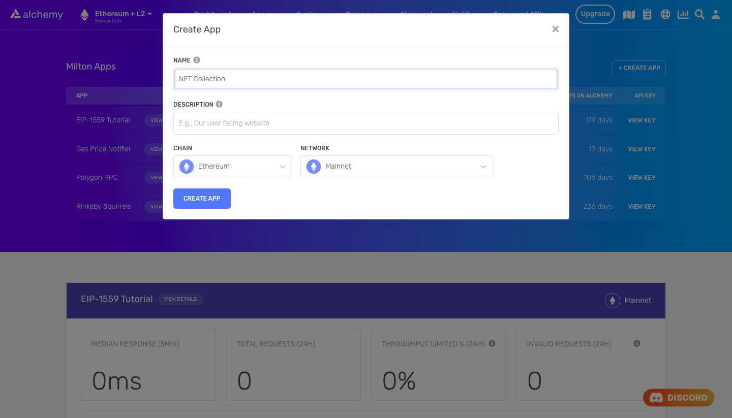Image resolution: width=732 pixels, height=418 pixels.
Task: Open the bar chart usage icon
Action: pyautogui.click(x=683, y=15)
